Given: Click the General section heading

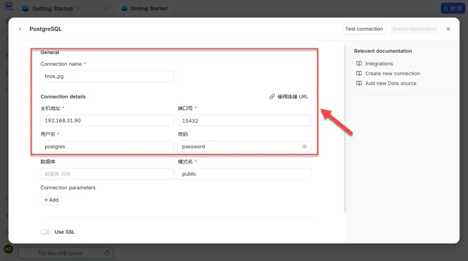Looking at the screenshot, I should pos(49,52).
